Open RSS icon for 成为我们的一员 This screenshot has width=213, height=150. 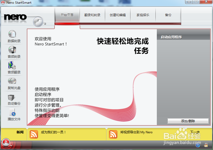click(34, 134)
